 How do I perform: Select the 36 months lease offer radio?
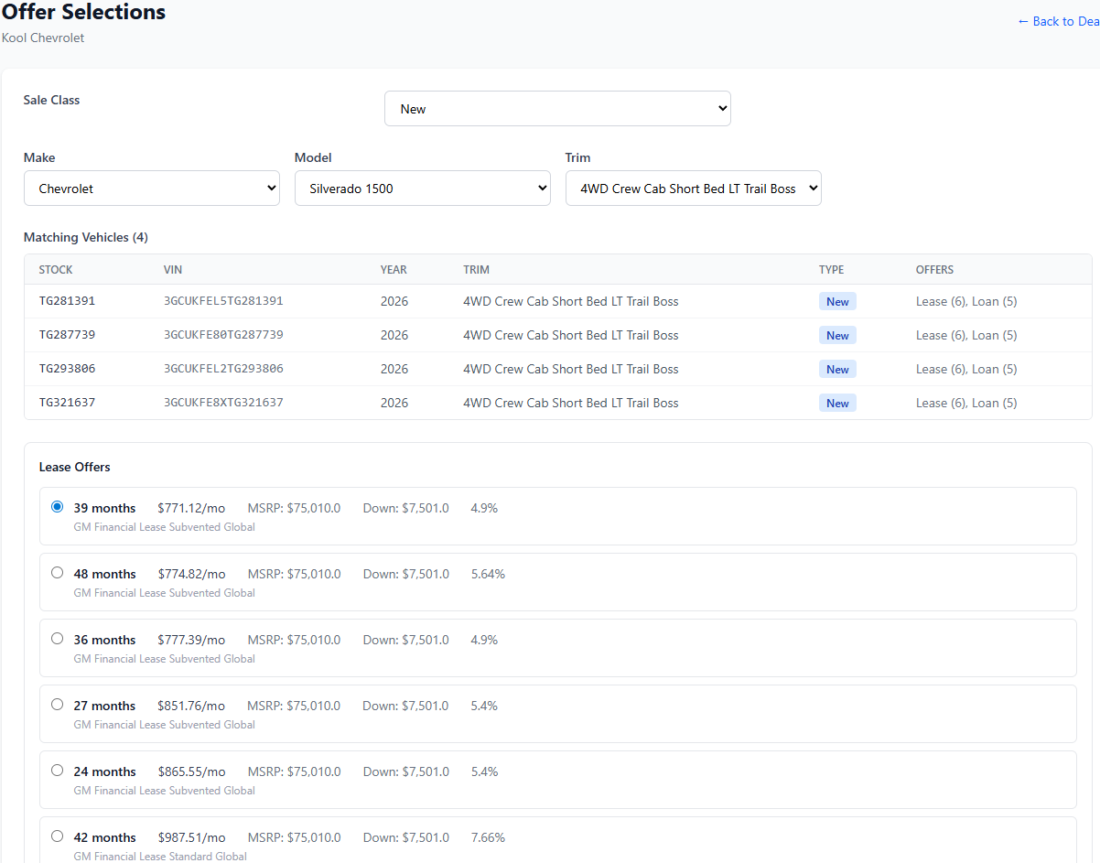tap(58, 639)
